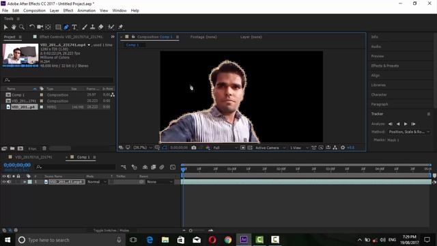Click the Project panel search field

58,80
